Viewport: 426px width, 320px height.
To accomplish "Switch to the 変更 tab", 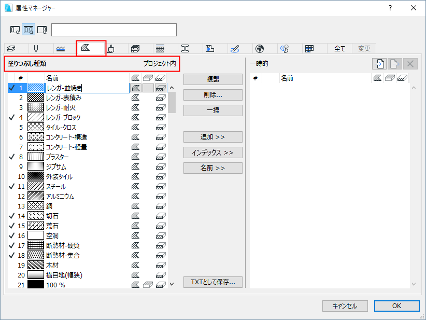I will tap(364, 49).
